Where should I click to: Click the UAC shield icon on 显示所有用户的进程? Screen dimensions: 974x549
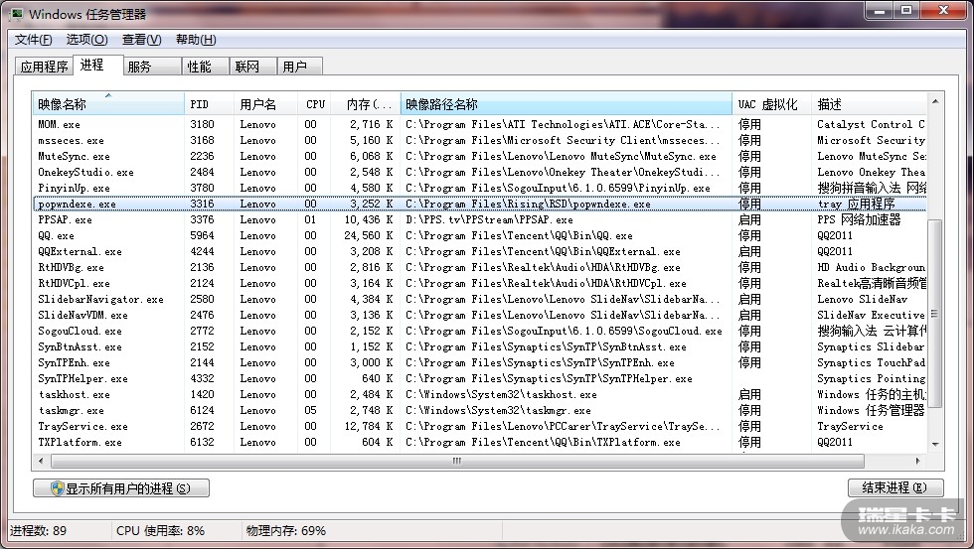[x=58, y=488]
